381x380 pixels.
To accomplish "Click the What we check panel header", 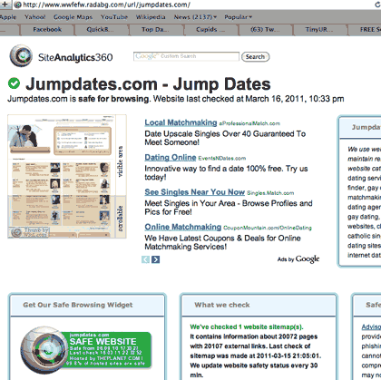I will pyautogui.click(x=222, y=305).
